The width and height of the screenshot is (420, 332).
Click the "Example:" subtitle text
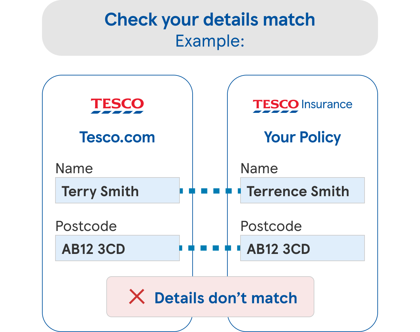tap(210, 41)
